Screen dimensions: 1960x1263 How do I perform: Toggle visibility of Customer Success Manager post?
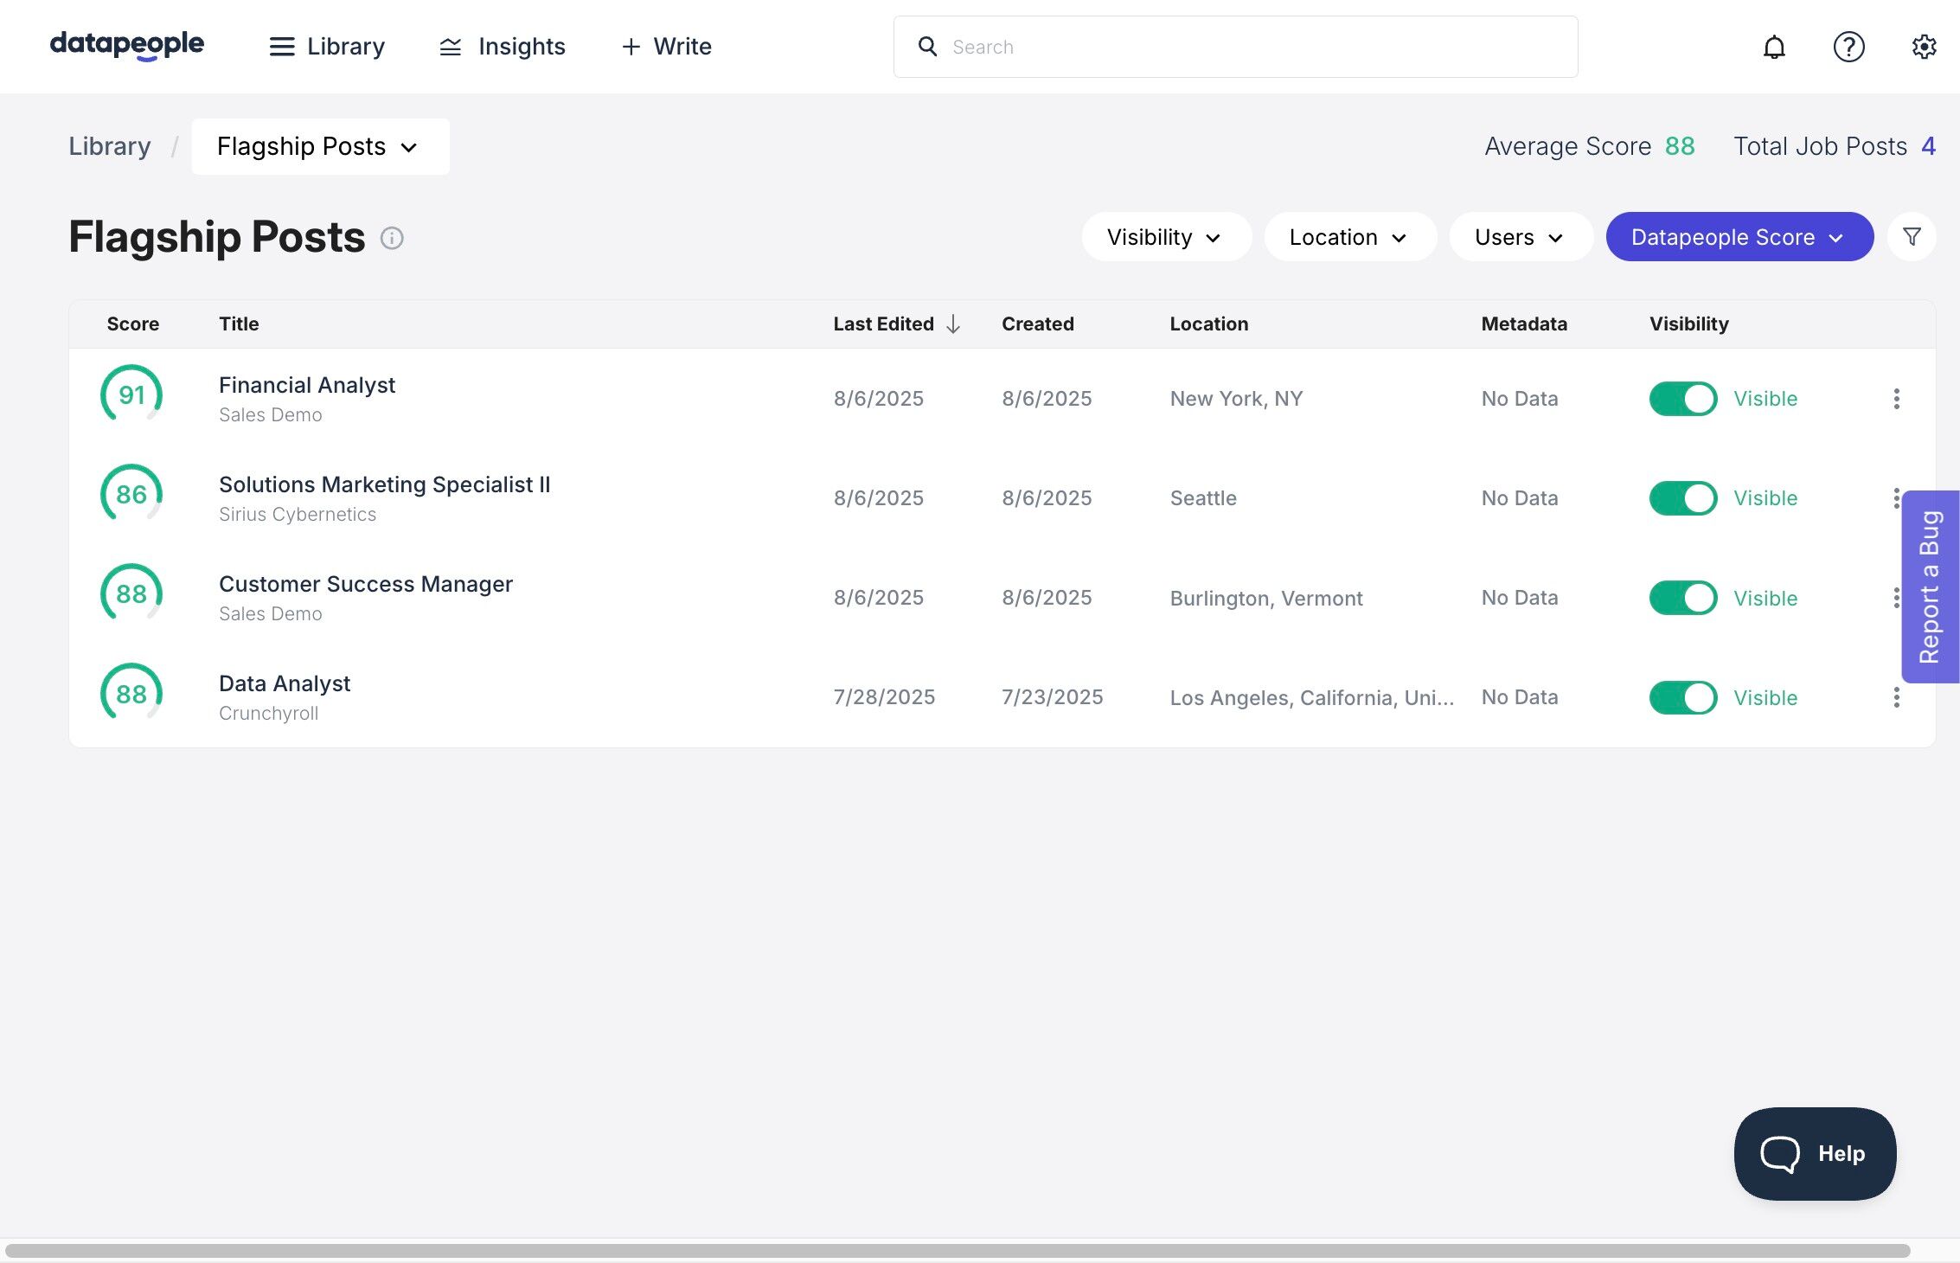click(1682, 598)
